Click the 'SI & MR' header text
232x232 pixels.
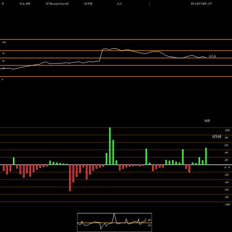coord(25,4)
